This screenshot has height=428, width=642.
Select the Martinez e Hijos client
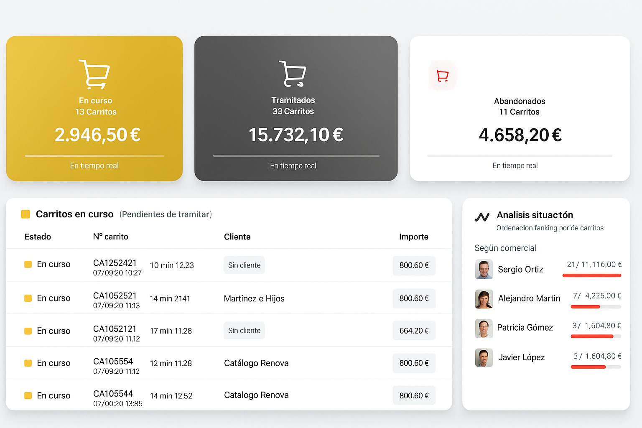click(254, 298)
